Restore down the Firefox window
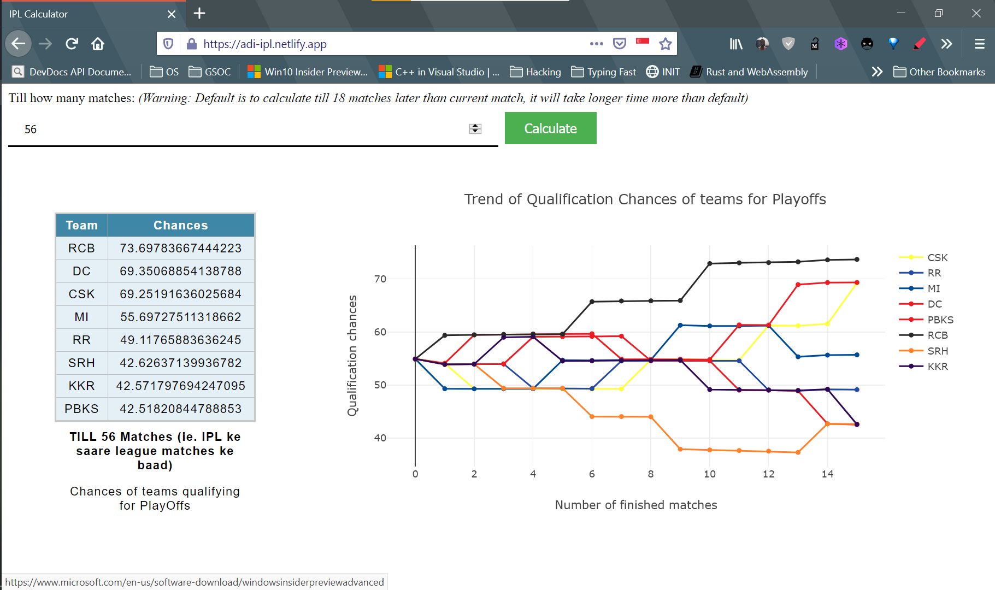 click(939, 13)
